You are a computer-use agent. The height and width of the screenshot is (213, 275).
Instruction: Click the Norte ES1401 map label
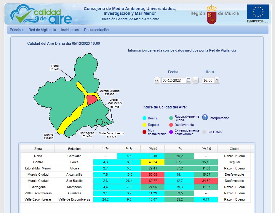point(55,67)
